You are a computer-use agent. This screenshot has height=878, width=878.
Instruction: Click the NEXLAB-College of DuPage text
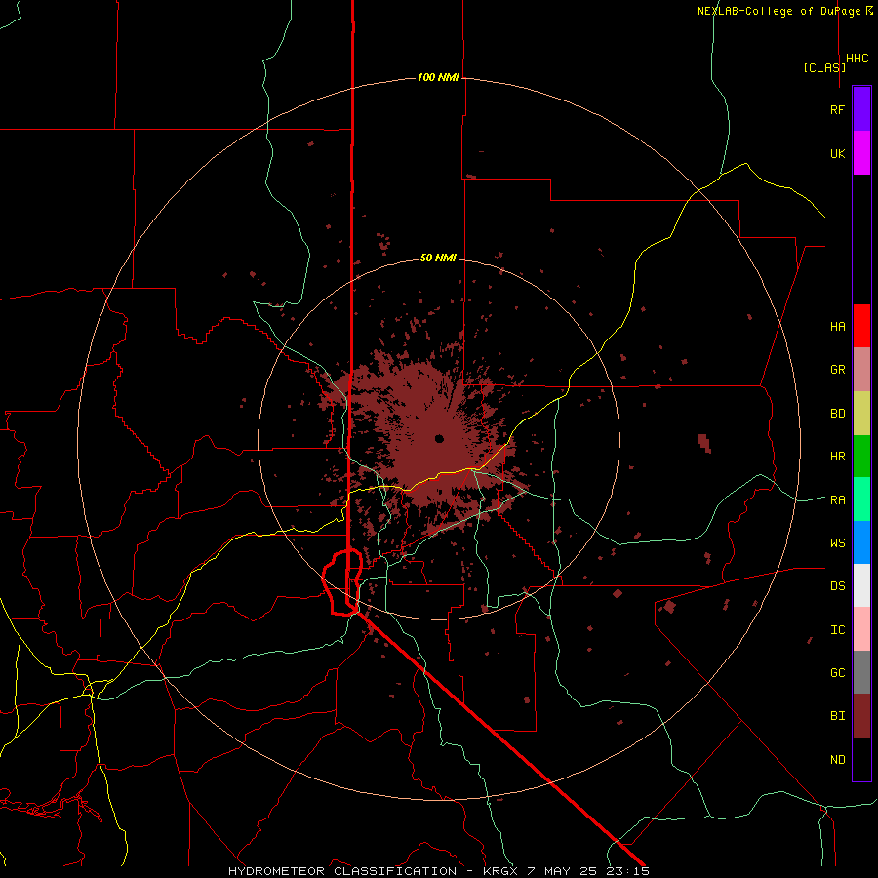click(779, 11)
